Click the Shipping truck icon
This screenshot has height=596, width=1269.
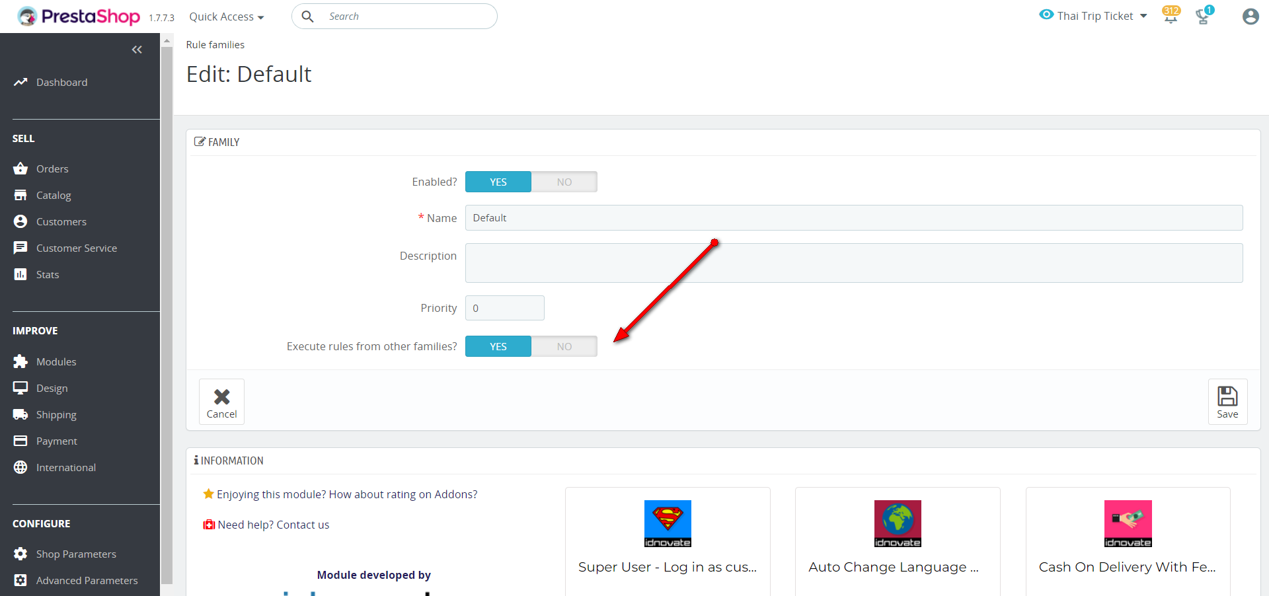tap(20, 414)
